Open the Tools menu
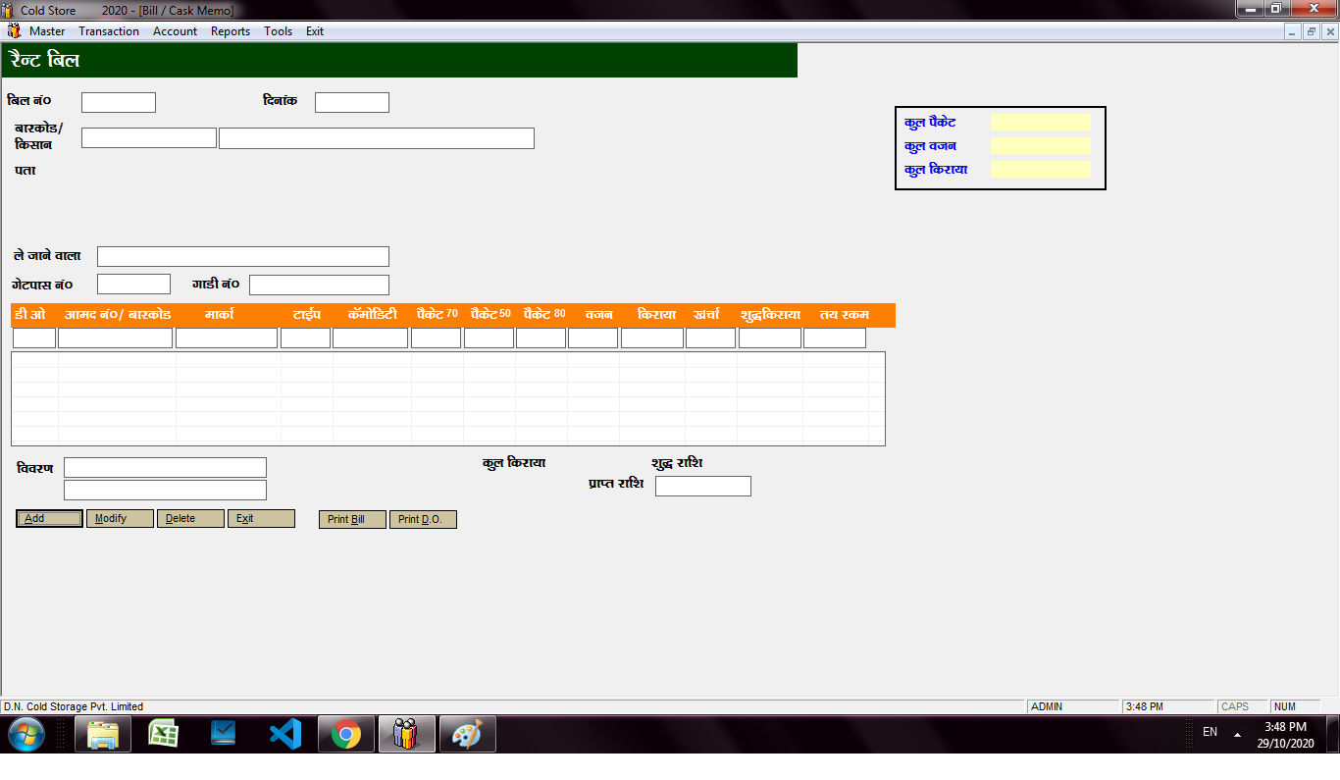The height and width of the screenshot is (780, 1340). coord(278,31)
